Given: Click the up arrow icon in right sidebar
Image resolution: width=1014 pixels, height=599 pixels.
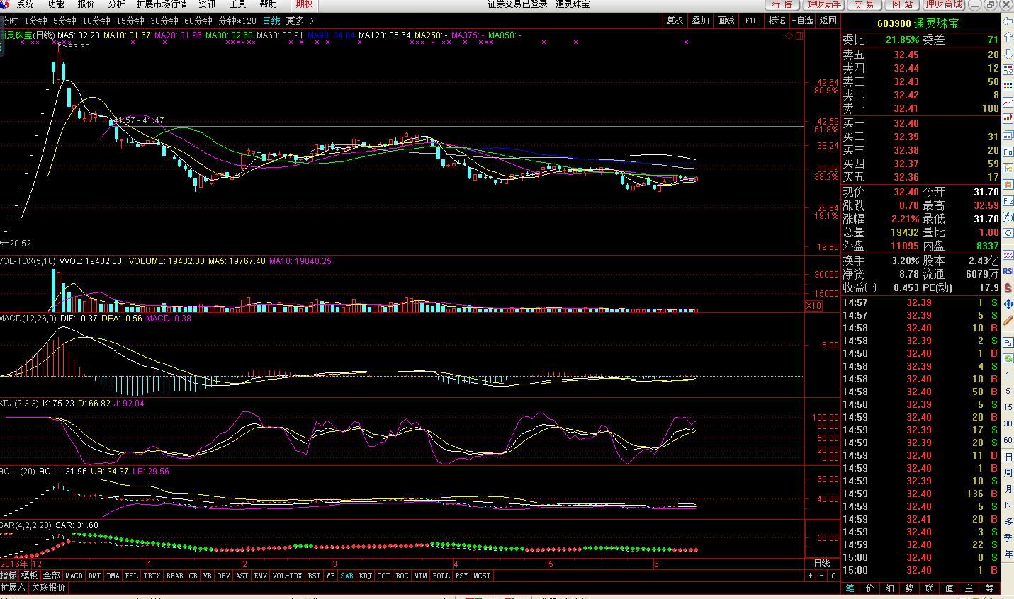Looking at the screenshot, I should 1008,38.
